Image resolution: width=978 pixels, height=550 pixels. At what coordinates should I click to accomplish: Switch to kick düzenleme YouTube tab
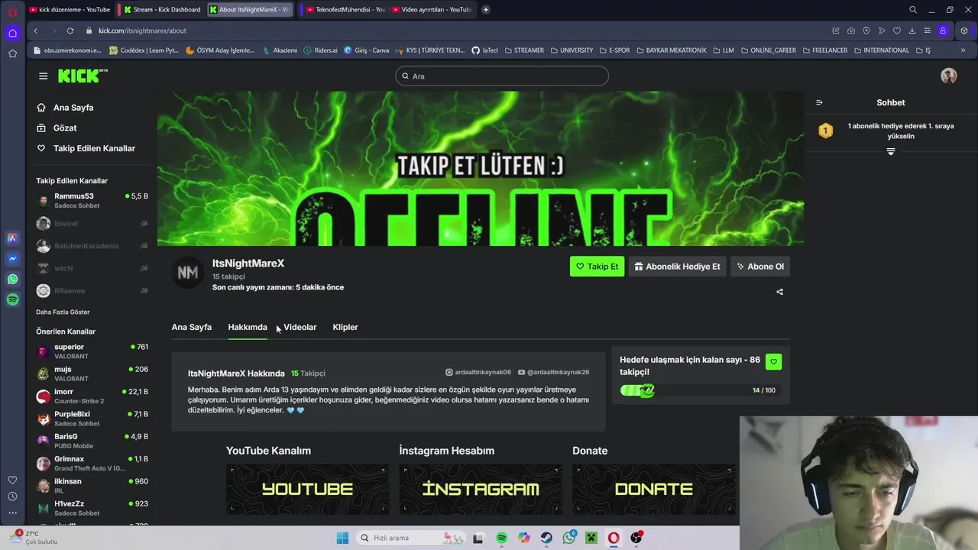click(x=70, y=10)
